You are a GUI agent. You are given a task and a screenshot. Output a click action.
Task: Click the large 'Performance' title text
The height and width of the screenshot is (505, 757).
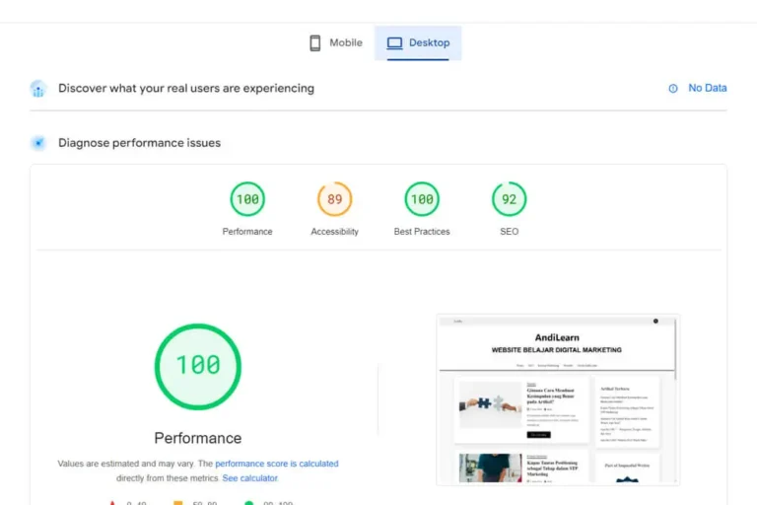click(x=198, y=438)
